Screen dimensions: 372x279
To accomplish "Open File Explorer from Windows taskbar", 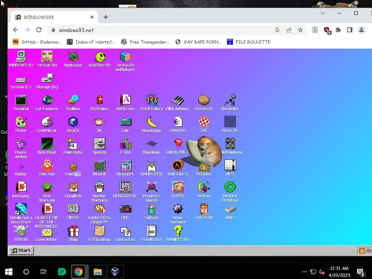I will point(97,272).
